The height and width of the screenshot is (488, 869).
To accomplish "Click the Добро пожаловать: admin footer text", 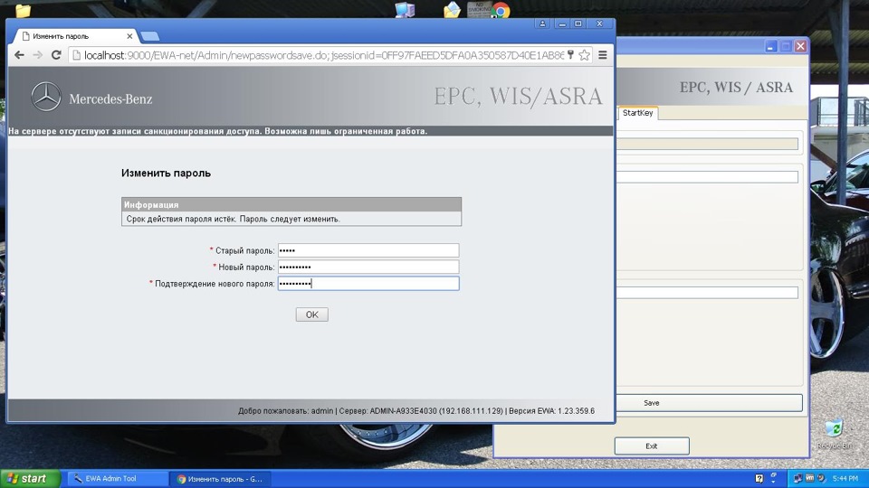I will coord(285,411).
